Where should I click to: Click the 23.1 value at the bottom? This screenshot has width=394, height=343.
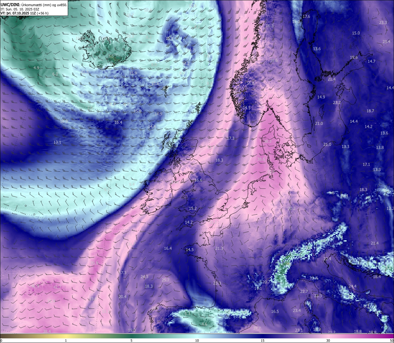(x=299, y=330)
